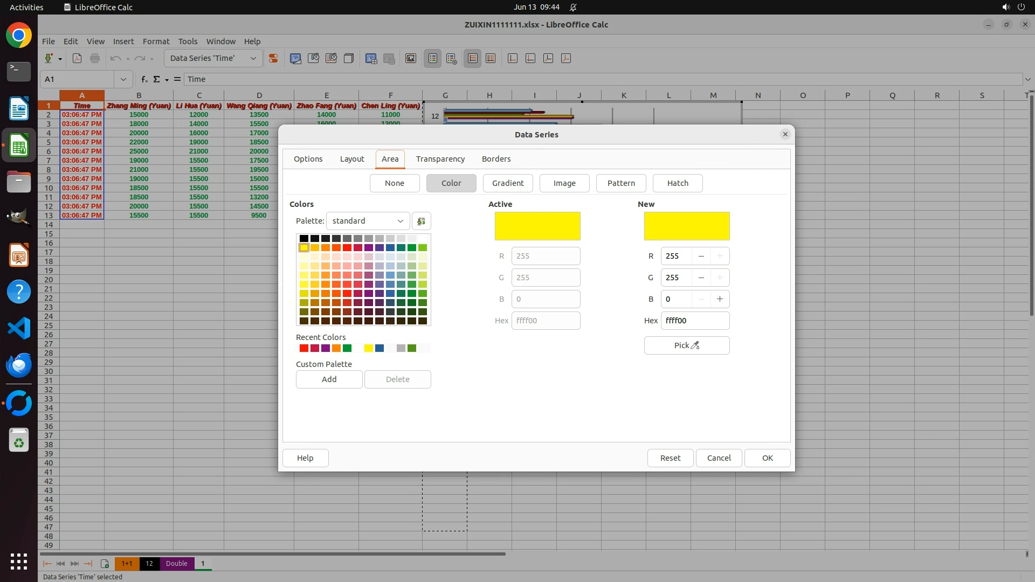Image resolution: width=1035 pixels, height=582 pixels.
Task: Click the Format Selection toolbar icon
Action: [x=273, y=58]
